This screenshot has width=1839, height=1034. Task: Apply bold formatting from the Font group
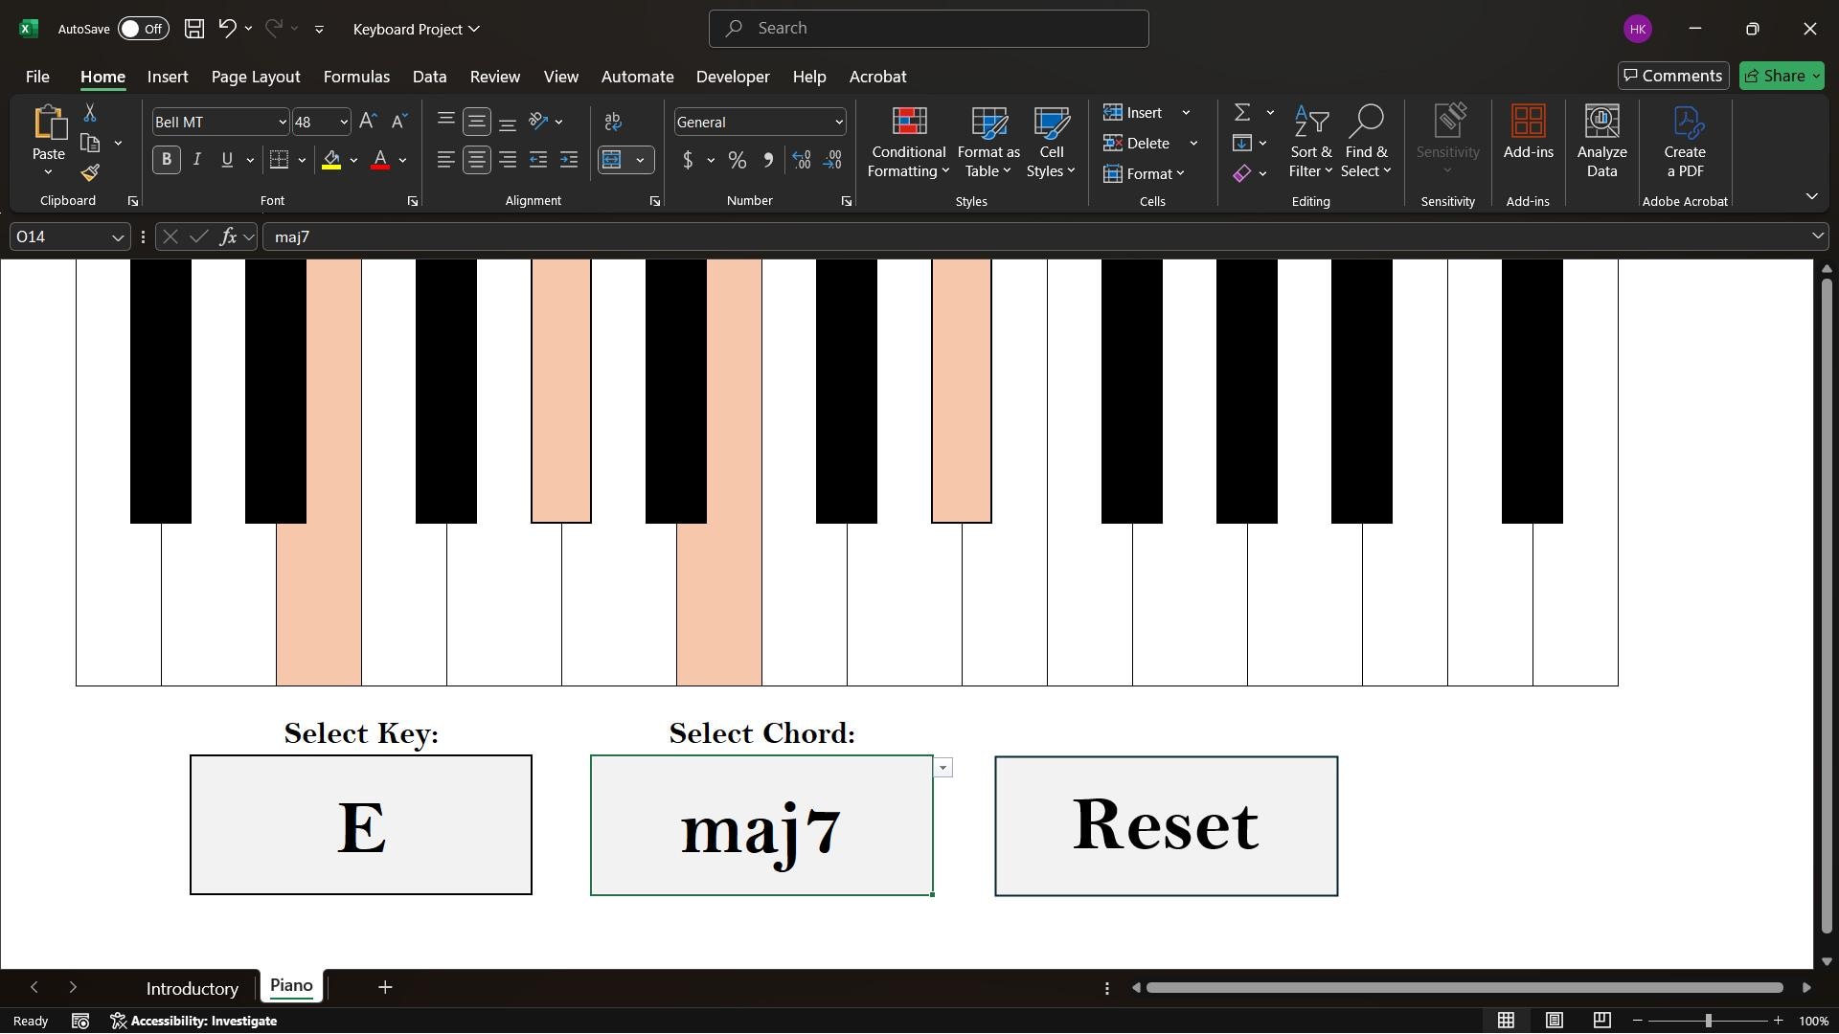166,160
